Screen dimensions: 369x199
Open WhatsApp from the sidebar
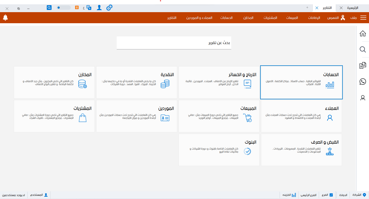363,82
